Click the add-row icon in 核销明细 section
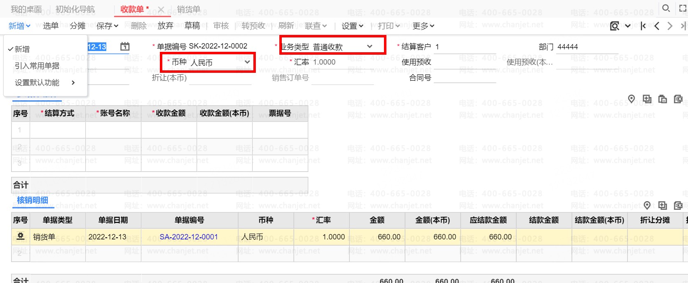The width and height of the screenshot is (688, 283). coord(662,205)
